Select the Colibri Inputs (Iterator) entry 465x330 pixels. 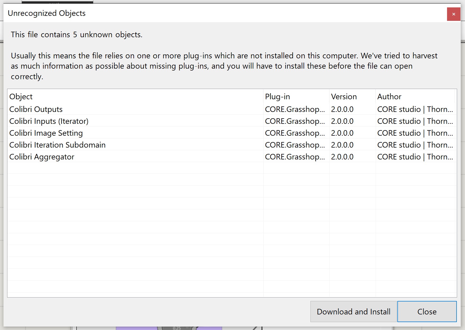pyautogui.click(x=49, y=121)
